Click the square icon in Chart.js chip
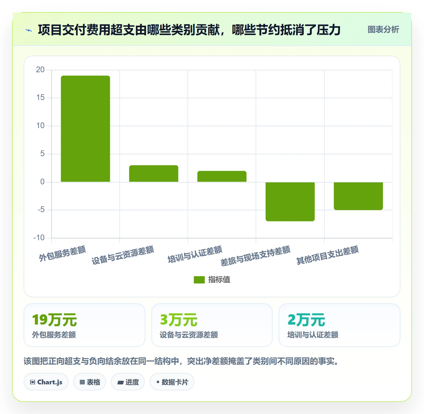424x414 pixels. point(33,382)
